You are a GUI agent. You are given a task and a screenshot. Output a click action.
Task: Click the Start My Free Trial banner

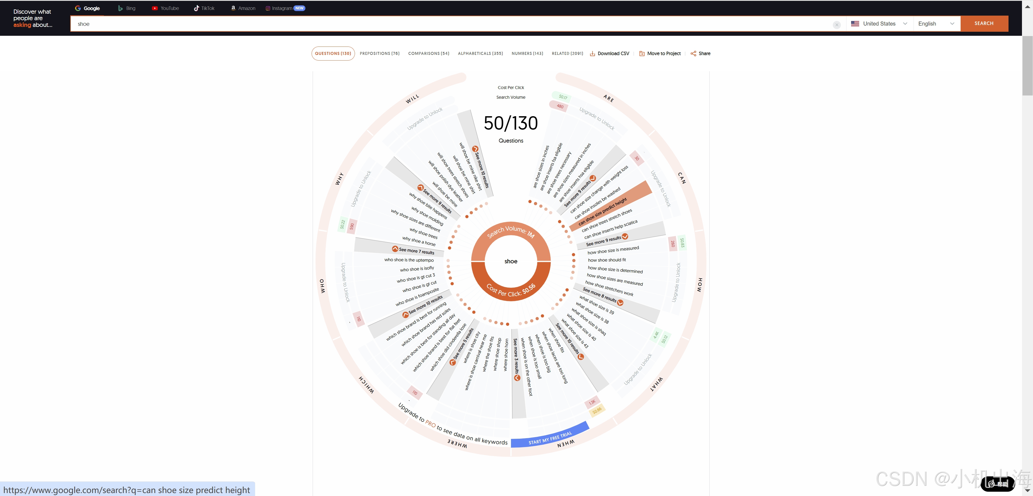tap(550, 438)
